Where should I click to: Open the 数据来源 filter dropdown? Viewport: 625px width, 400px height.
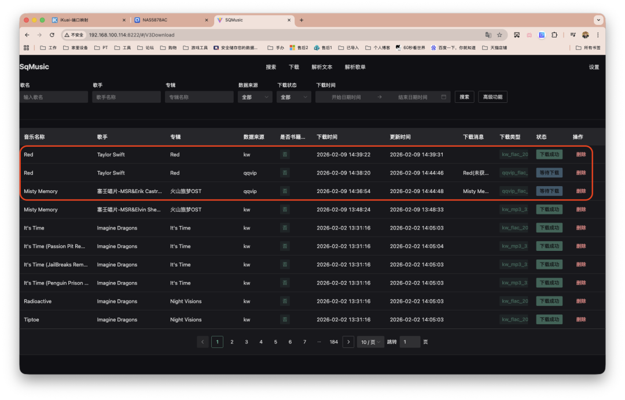[255, 97]
